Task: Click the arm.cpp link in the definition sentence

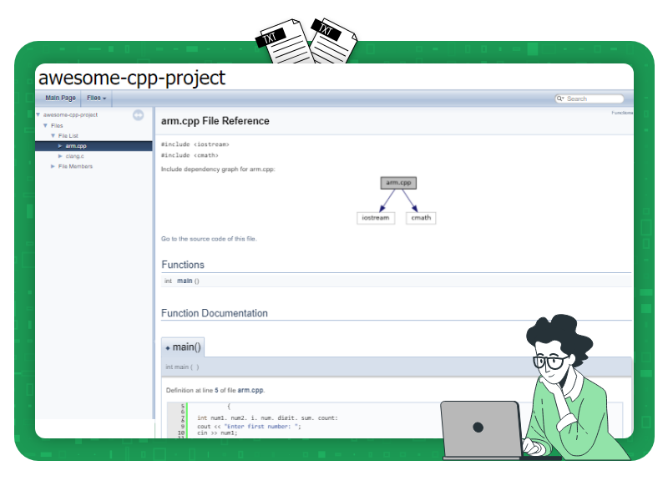Action: pos(249,390)
